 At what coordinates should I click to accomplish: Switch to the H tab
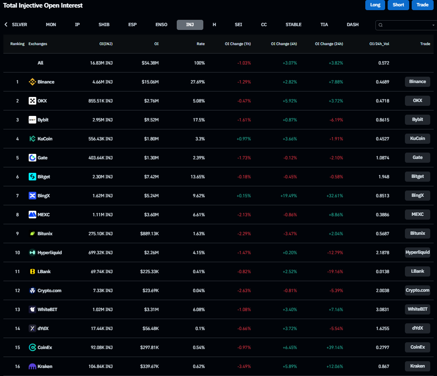[214, 24]
